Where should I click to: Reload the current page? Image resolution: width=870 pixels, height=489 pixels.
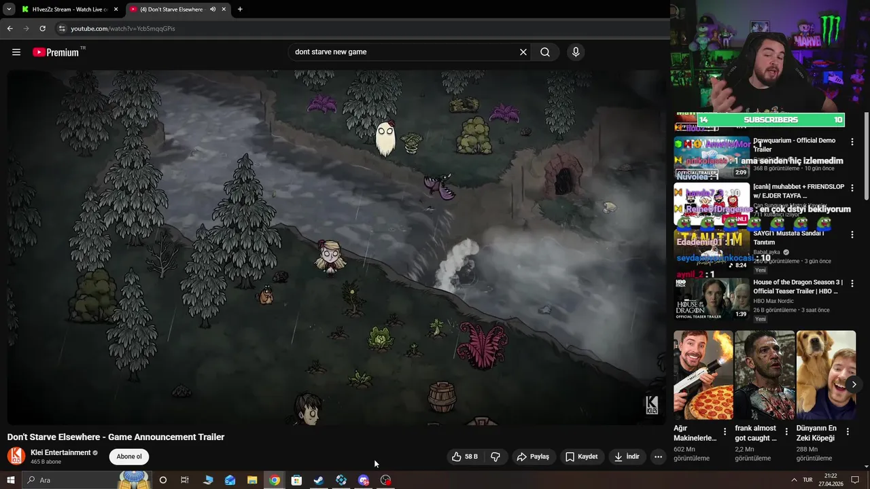point(42,29)
